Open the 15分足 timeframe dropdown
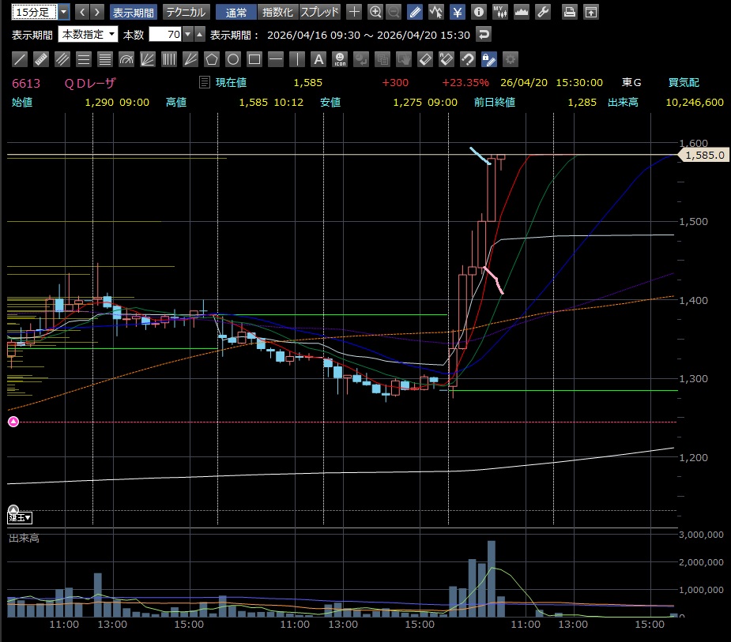 [x=64, y=12]
